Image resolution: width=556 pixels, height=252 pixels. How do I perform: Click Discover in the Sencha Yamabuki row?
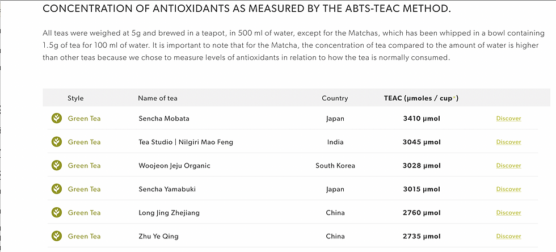[508, 189]
